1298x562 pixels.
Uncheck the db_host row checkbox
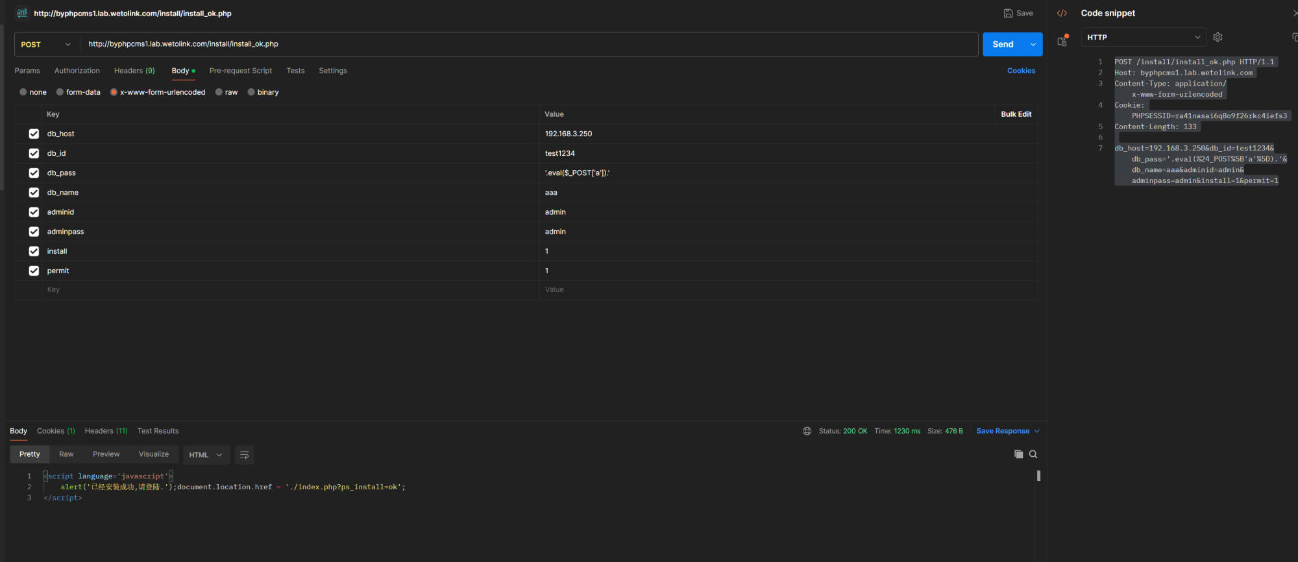[x=34, y=134]
